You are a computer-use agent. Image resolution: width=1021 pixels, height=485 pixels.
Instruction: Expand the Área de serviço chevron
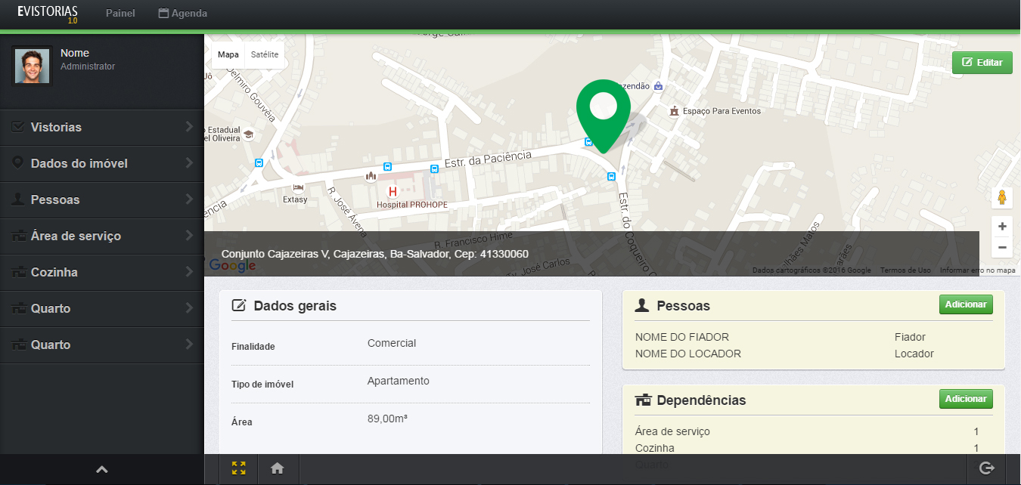(189, 236)
